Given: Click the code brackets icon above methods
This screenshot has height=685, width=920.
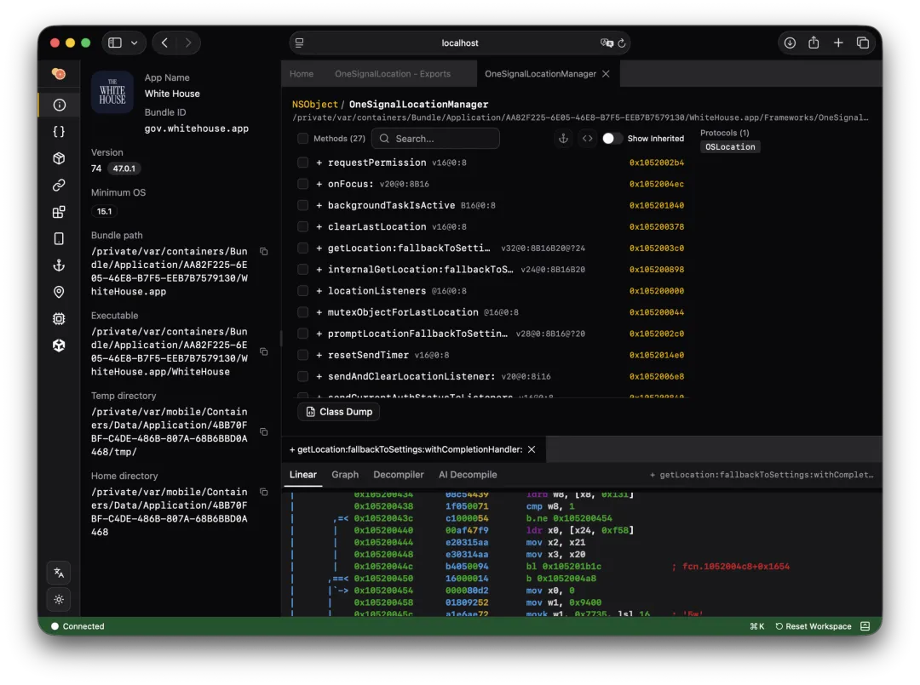Looking at the screenshot, I should [x=587, y=139].
